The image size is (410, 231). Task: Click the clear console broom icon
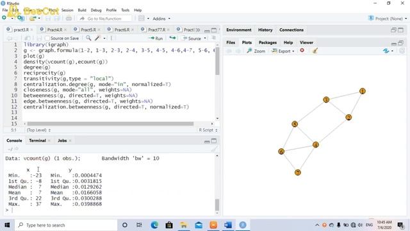(214, 149)
